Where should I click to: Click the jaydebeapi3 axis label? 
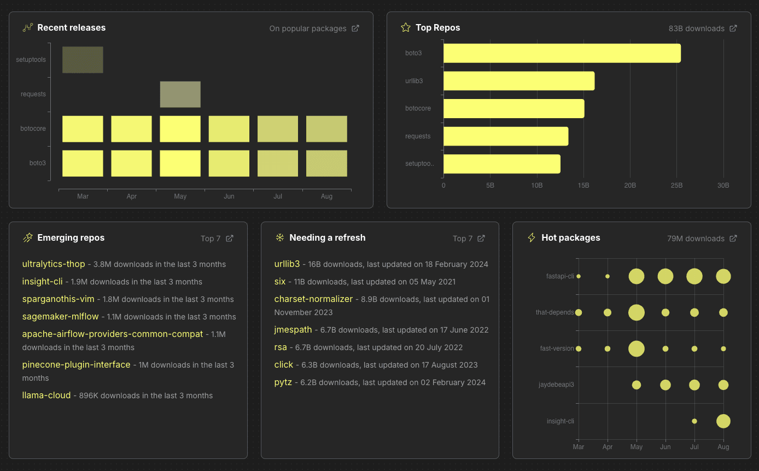tap(556, 385)
